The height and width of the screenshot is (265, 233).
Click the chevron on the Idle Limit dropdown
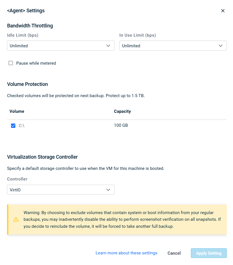point(108,46)
